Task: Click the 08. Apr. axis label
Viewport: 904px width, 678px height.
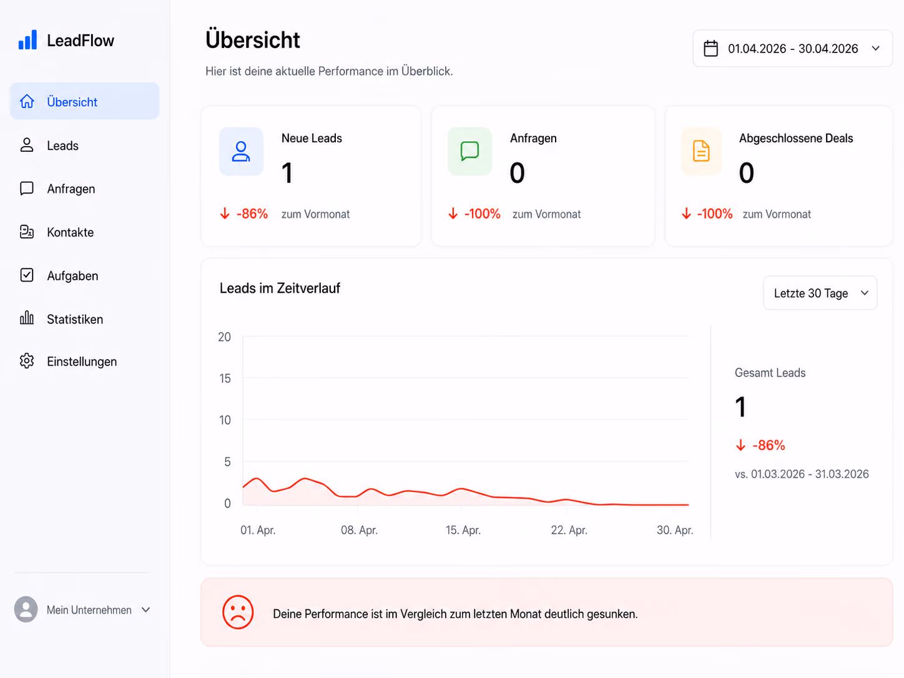Action: [359, 530]
